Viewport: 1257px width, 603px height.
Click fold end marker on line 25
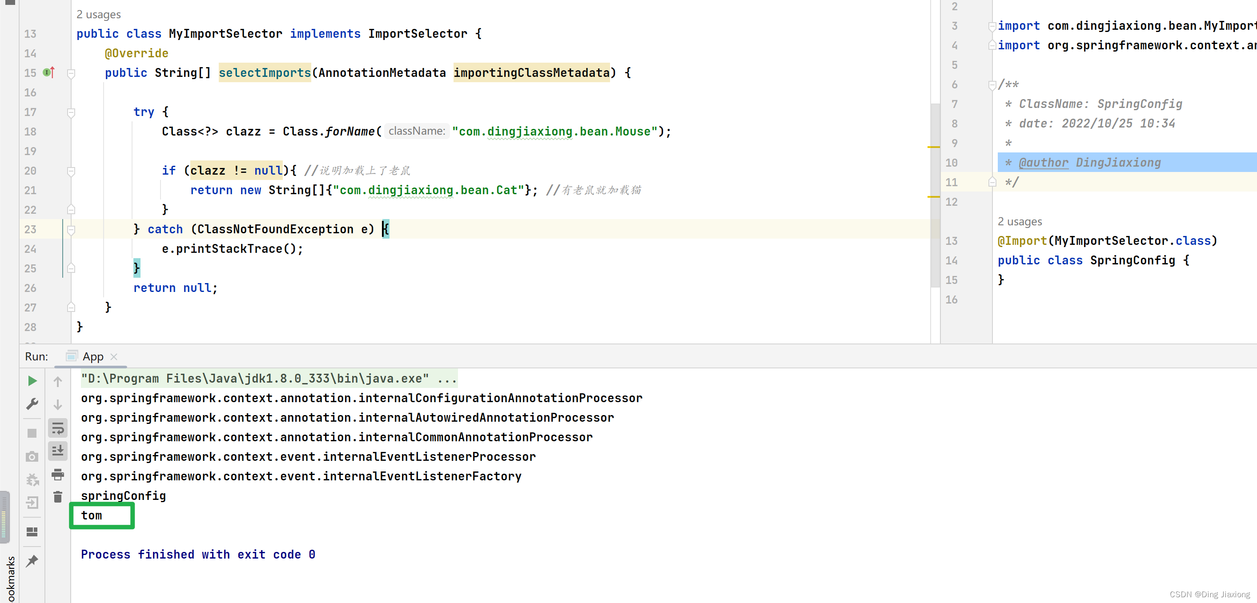[71, 268]
